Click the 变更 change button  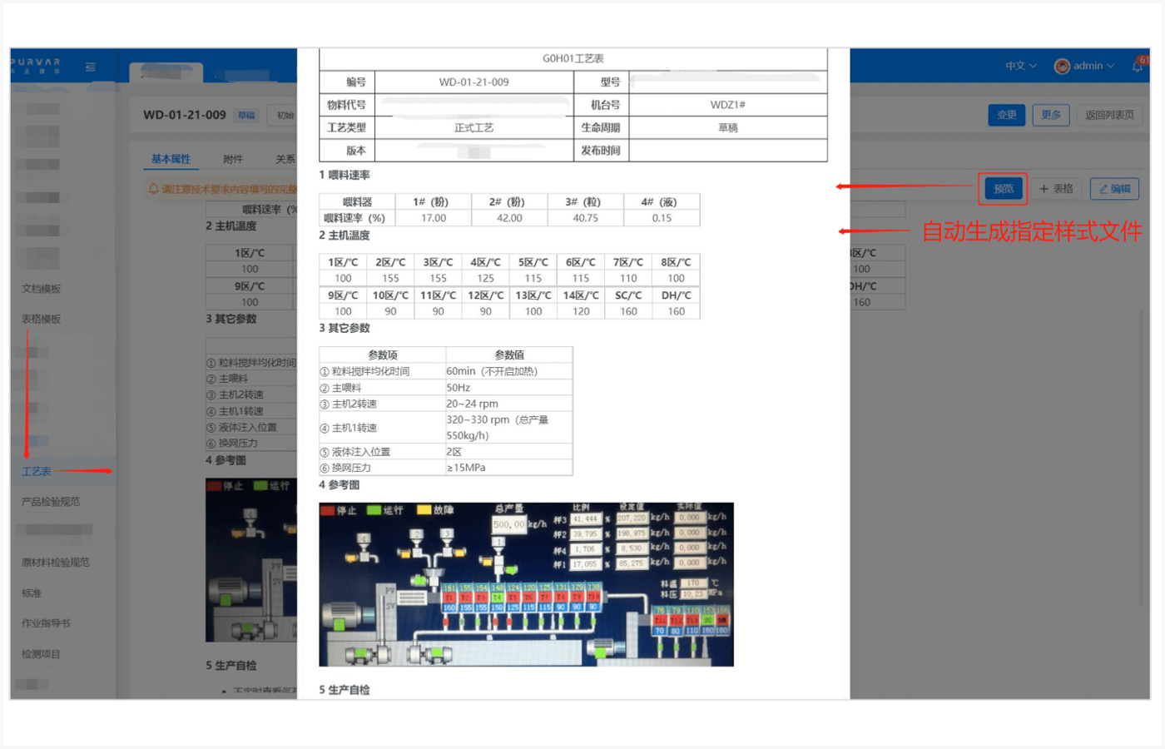coord(1007,115)
